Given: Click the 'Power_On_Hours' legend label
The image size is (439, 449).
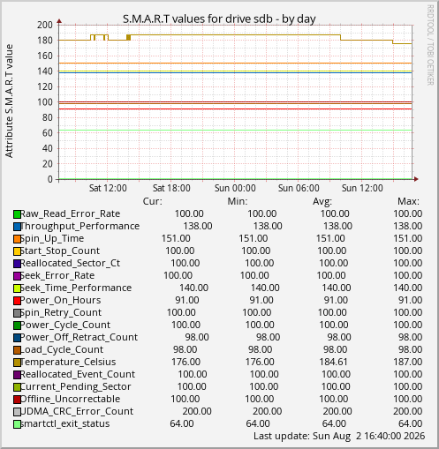Looking at the screenshot, I should (x=61, y=300).
